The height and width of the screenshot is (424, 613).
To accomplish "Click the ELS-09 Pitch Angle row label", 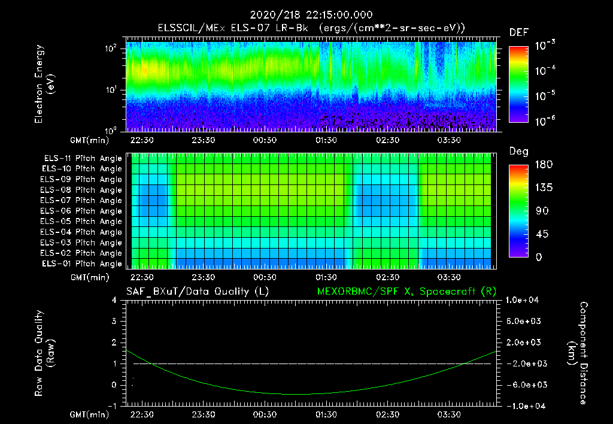I will coord(81,180).
